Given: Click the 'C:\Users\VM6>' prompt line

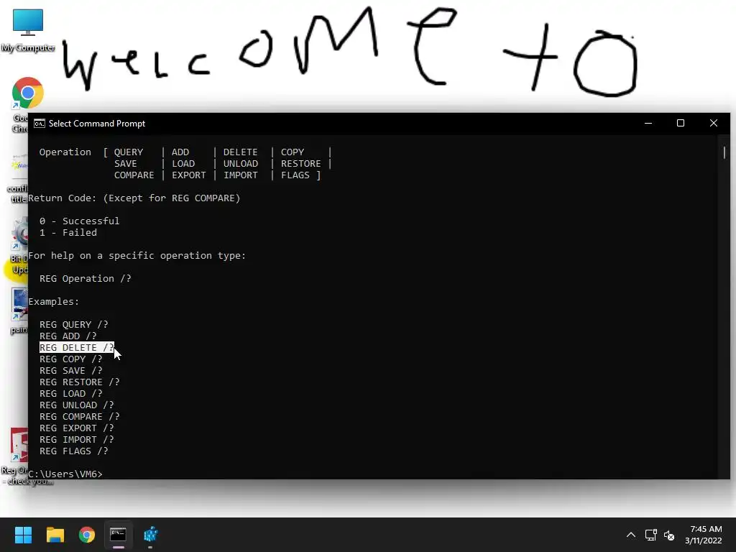Looking at the screenshot, I should (65, 474).
